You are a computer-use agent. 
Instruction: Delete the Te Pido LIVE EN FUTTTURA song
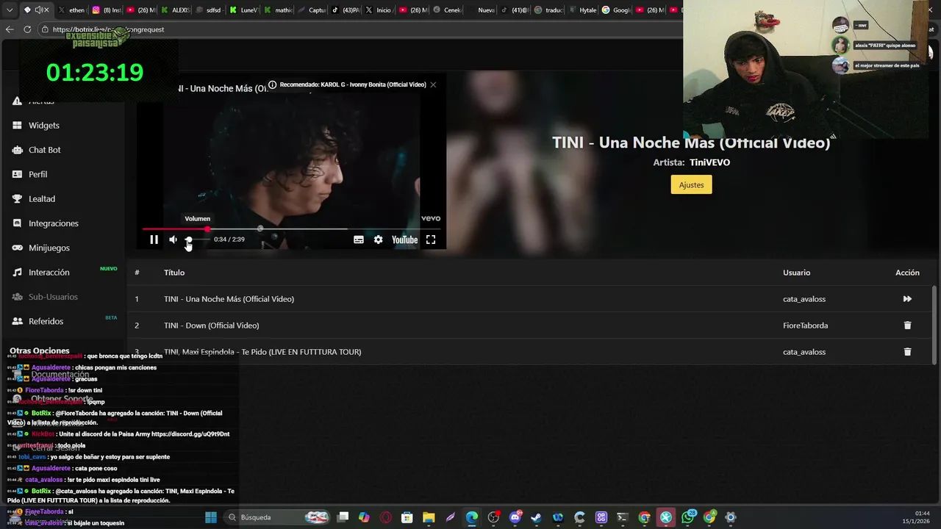(907, 352)
